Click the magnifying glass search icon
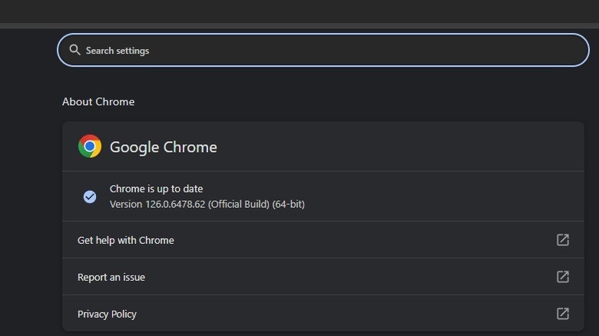Viewport: 599px width, 336px height. [74, 50]
